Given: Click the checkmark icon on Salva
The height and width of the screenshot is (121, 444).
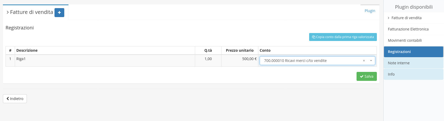Looking at the screenshot, I should coord(362,76).
